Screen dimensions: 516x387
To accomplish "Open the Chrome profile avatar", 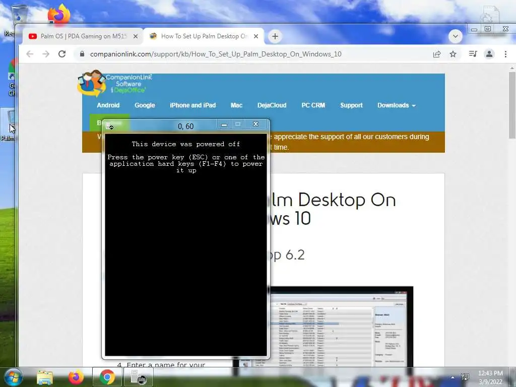I will [489, 54].
